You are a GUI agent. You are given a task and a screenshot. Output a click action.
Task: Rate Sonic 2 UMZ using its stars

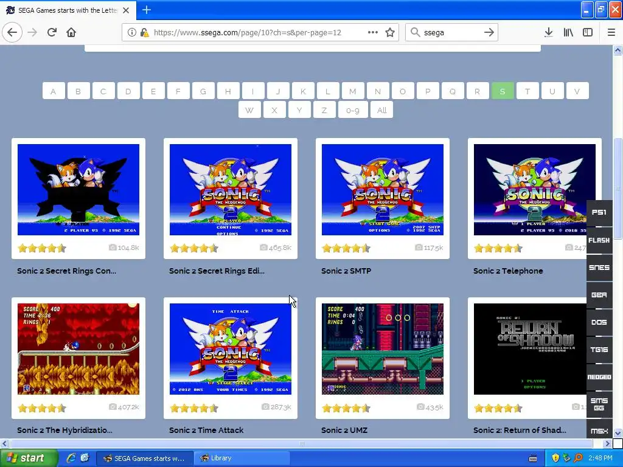346,408
